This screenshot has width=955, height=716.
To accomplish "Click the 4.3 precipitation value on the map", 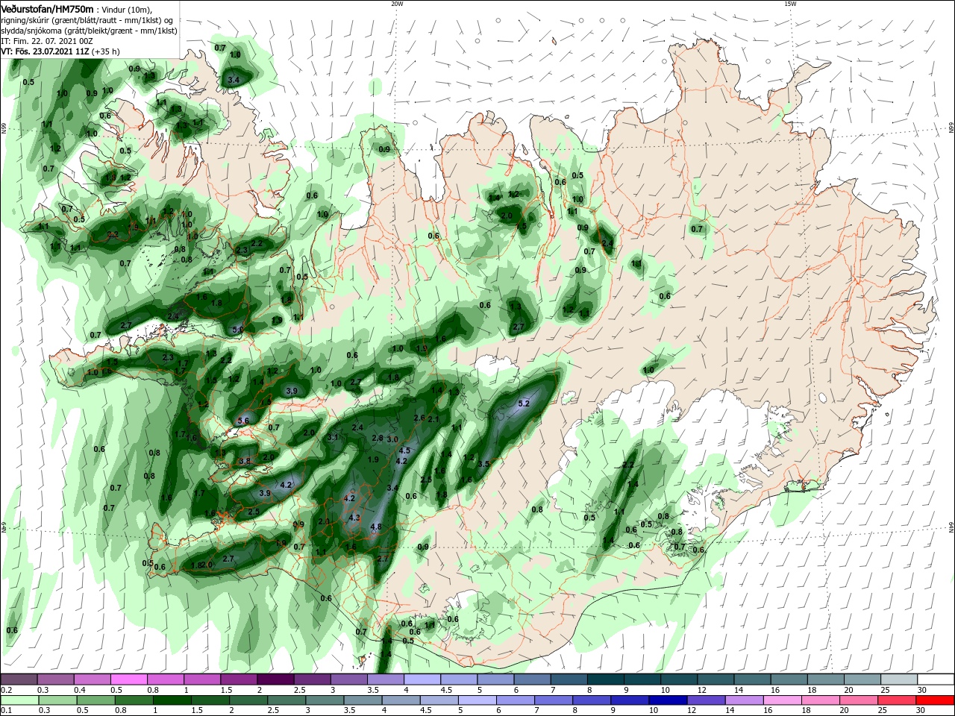I will pyautogui.click(x=354, y=518).
